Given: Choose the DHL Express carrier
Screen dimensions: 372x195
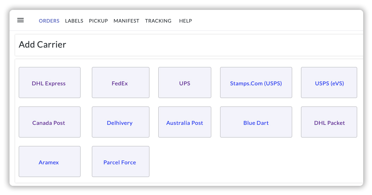Looking at the screenshot, I should coord(49,83).
